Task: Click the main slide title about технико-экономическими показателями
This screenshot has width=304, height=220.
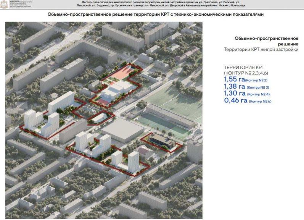Action: pyautogui.click(x=155, y=15)
